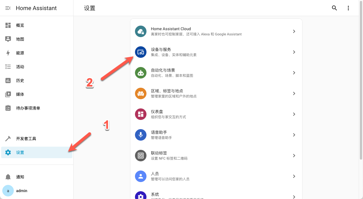The height and width of the screenshot is (199, 363).
Task: Select the 待办事项清单 checklist icon
Action: pos(8,108)
